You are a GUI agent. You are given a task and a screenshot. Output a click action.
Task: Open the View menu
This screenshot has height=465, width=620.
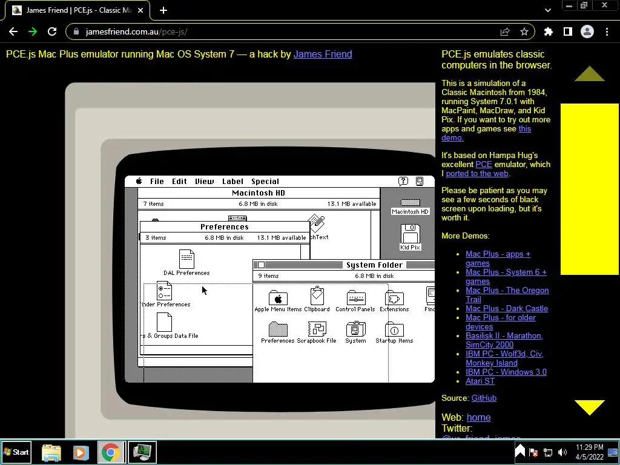pyautogui.click(x=205, y=182)
